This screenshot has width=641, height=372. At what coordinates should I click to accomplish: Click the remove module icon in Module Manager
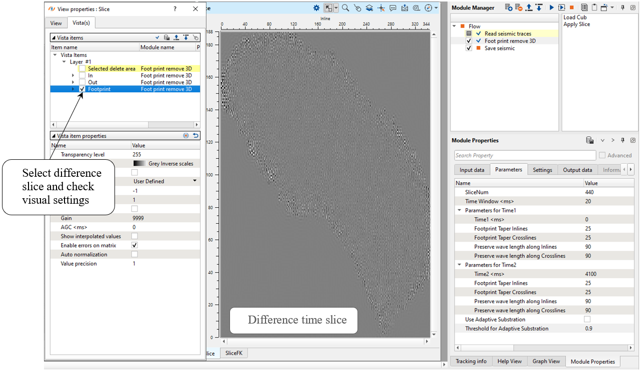tap(519, 7)
